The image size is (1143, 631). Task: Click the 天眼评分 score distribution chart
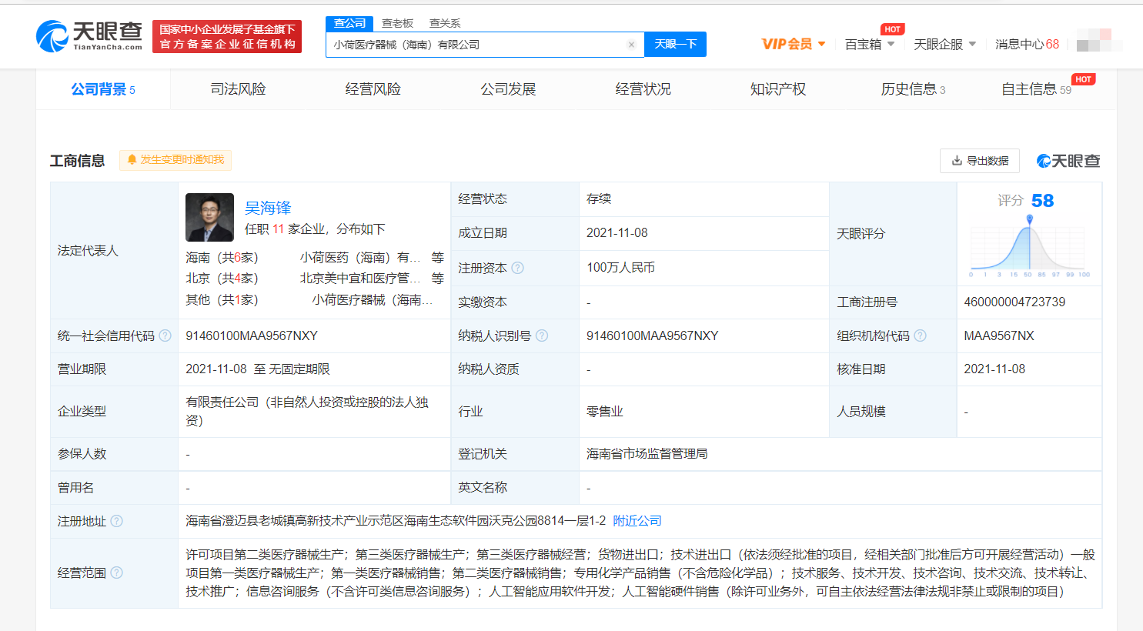pyautogui.click(x=1029, y=246)
